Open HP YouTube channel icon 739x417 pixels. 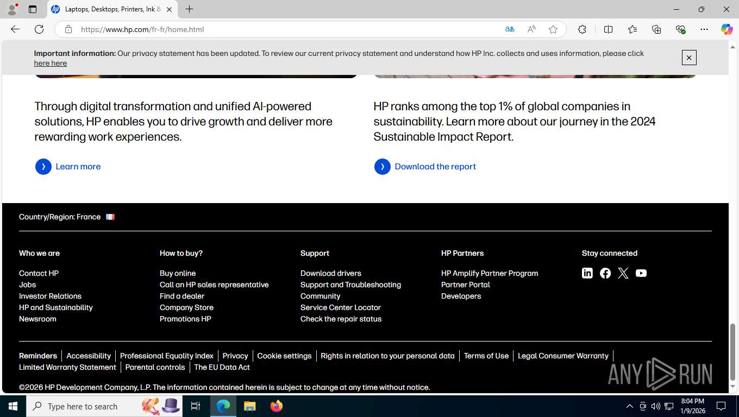641,273
